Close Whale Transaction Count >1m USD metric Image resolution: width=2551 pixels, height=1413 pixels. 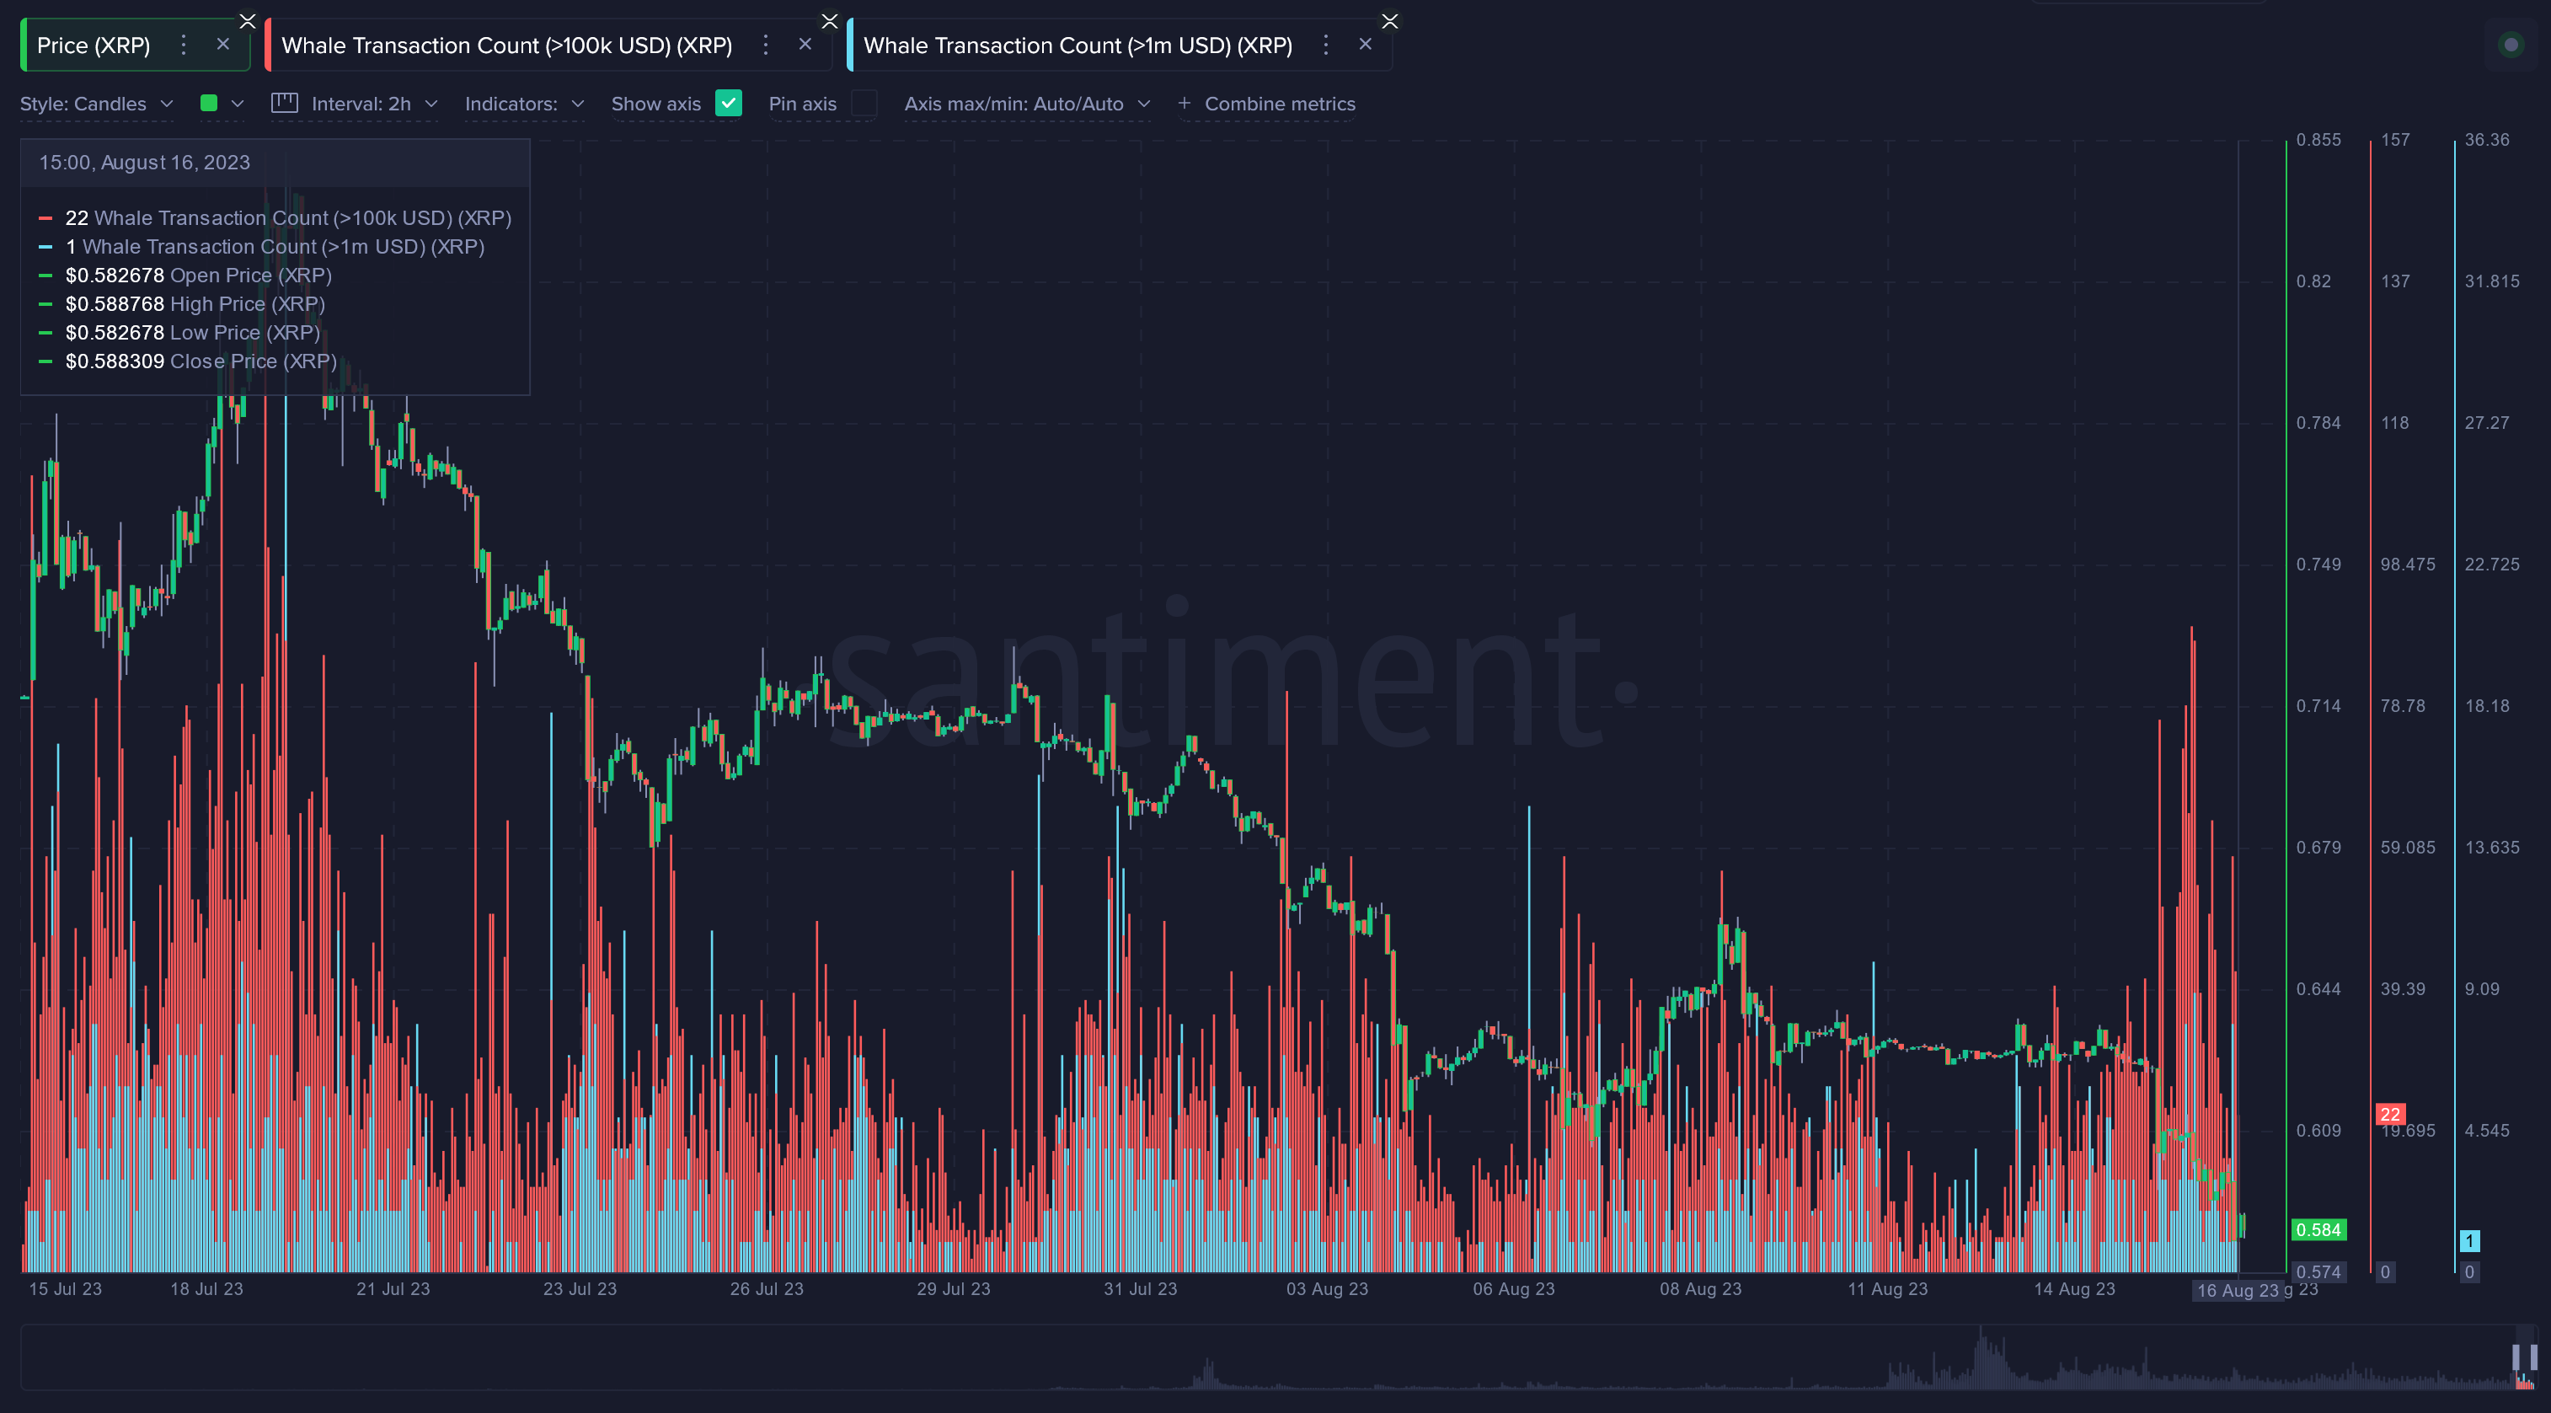[1366, 45]
